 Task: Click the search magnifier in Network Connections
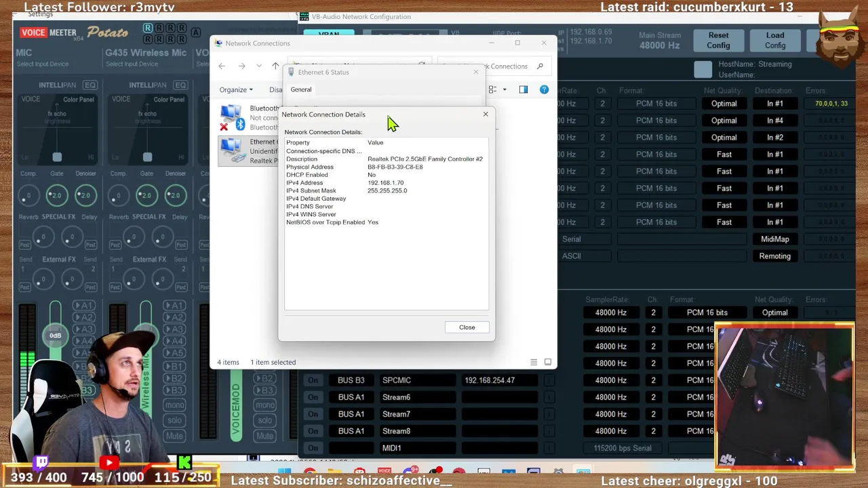[x=540, y=66]
